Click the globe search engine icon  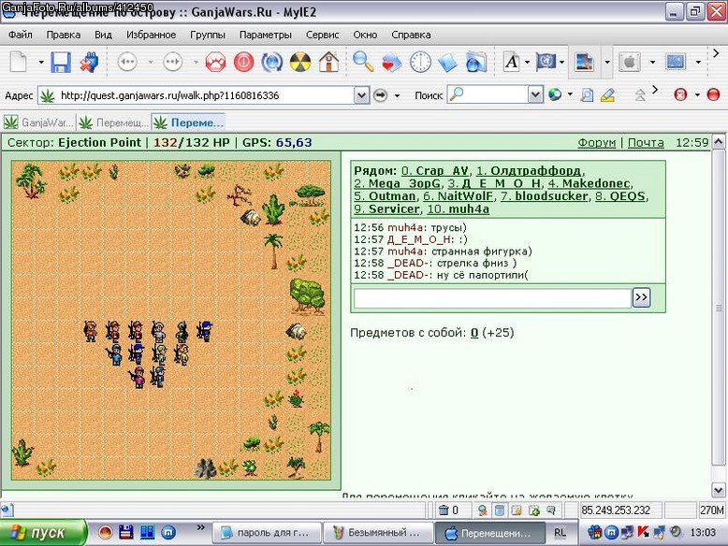point(555,95)
